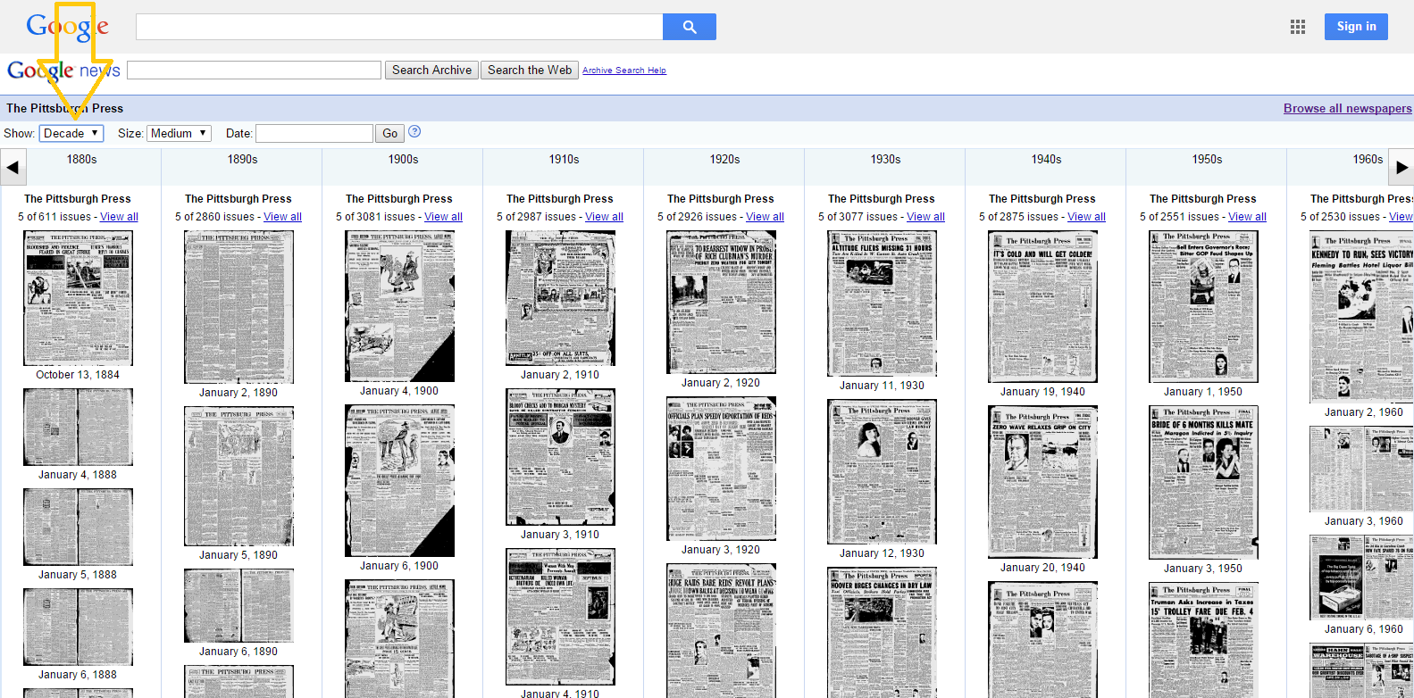Image resolution: width=1414 pixels, height=698 pixels.
Task: Open the January 5, 1888 issue thumbnail
Action: coord(78,527)
